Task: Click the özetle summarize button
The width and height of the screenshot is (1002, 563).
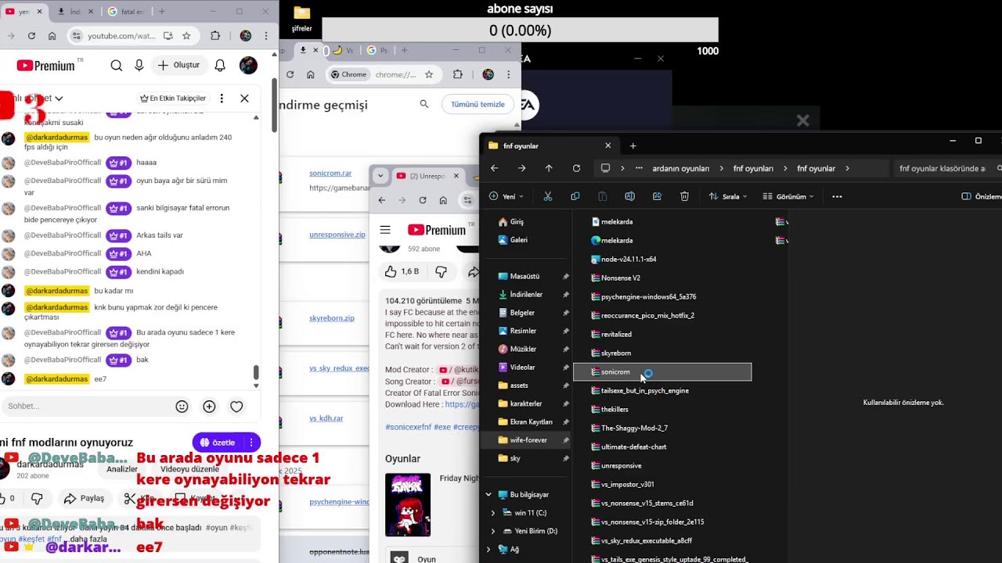Action: 218,443
